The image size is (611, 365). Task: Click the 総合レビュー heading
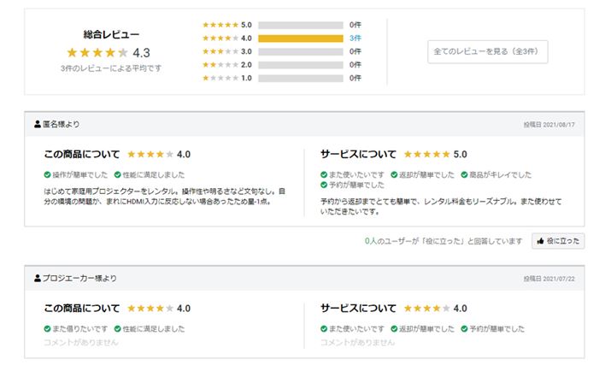(111, 34)
